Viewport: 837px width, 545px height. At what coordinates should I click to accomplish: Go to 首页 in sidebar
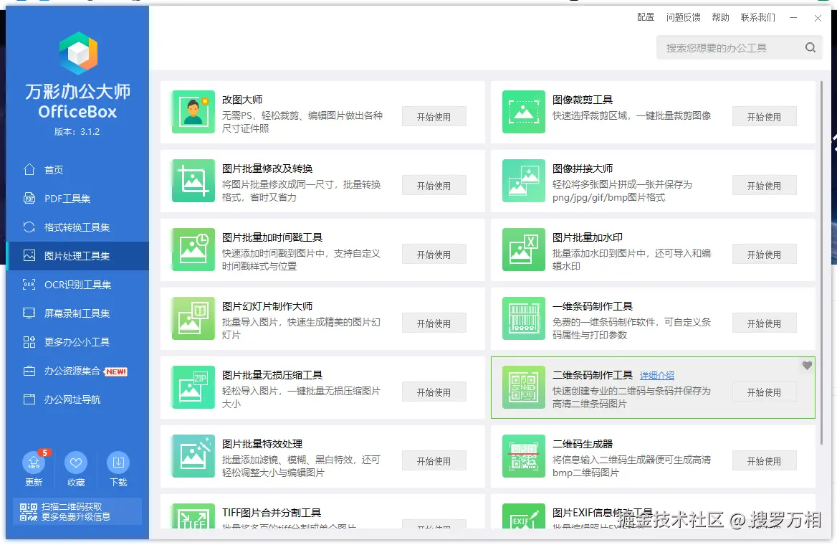tap(77, 169)
